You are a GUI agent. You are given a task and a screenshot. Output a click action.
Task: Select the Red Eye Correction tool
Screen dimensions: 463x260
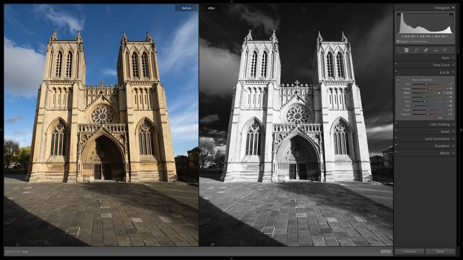(x=435, y=50)
